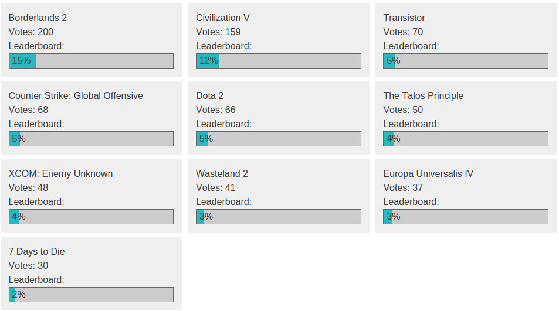Open the Transistor game entry
This screenshot has height=311, width=559.
tap(404, 18)
